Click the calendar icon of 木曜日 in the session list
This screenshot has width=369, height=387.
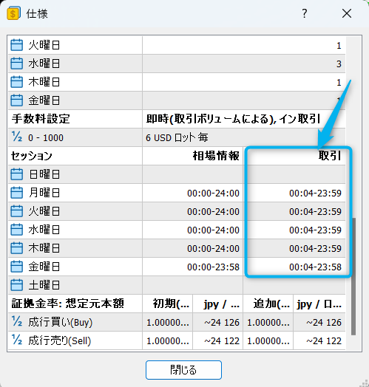(16, 248)
